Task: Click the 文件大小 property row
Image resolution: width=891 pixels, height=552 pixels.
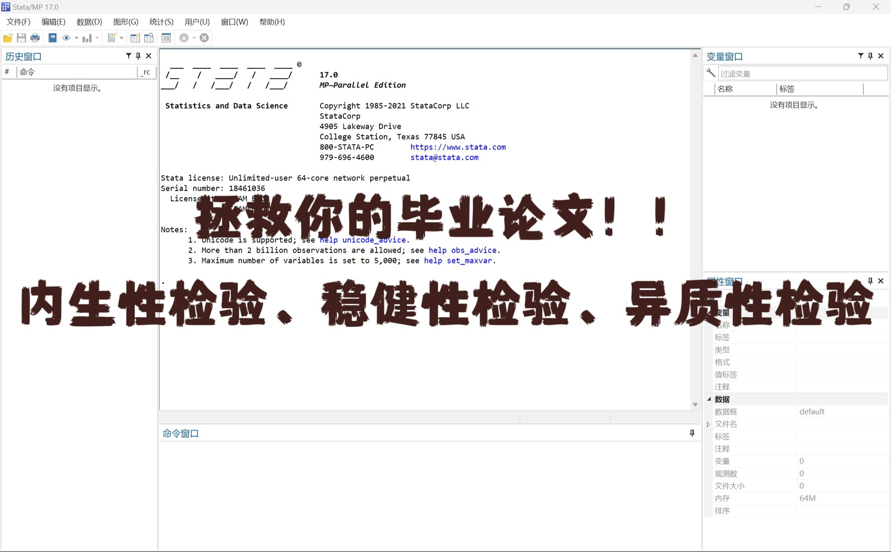Action: click(x=800, y=486)
